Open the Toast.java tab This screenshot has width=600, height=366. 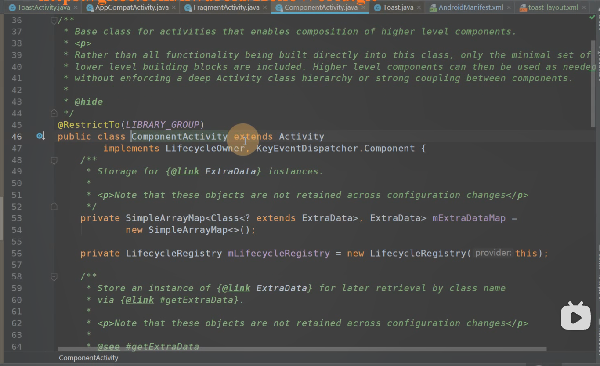pyautogui.click(x=398, y=7)
